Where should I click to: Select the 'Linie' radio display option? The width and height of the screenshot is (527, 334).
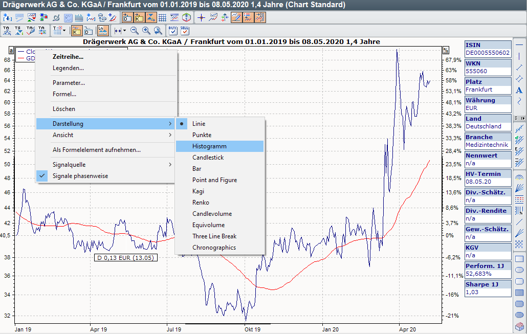199,124
